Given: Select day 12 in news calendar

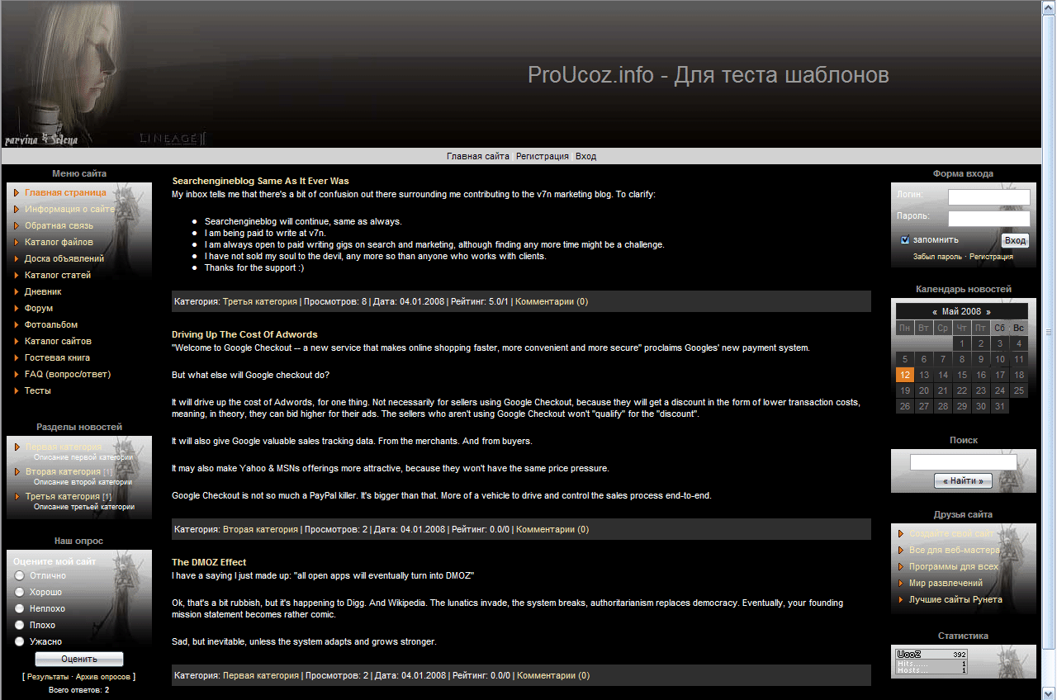Looking at the screenshot, I should point(903,375).
